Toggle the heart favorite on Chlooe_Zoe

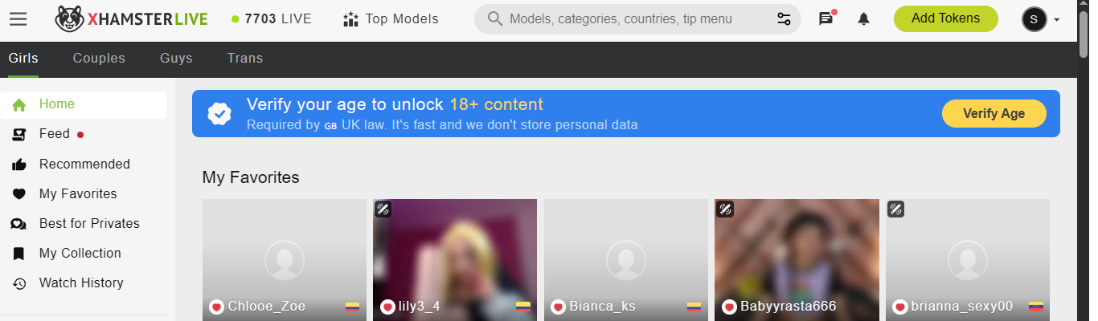(216, 307)
